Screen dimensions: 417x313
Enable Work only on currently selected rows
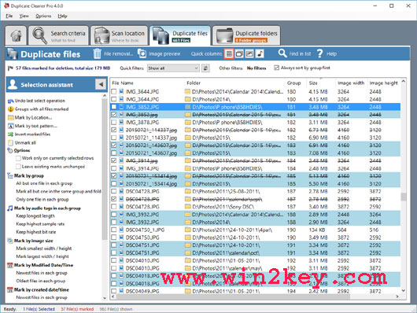tap(18, 158)
